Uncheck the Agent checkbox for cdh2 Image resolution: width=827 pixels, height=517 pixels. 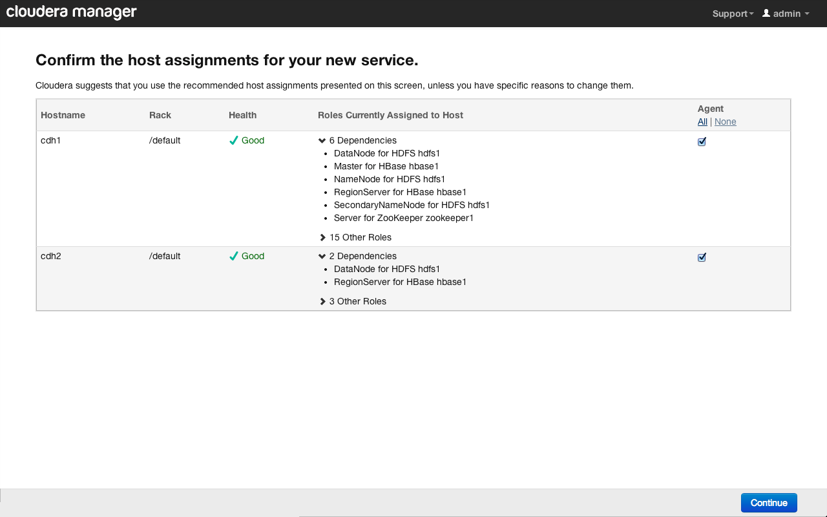click(x=702, y=257)
